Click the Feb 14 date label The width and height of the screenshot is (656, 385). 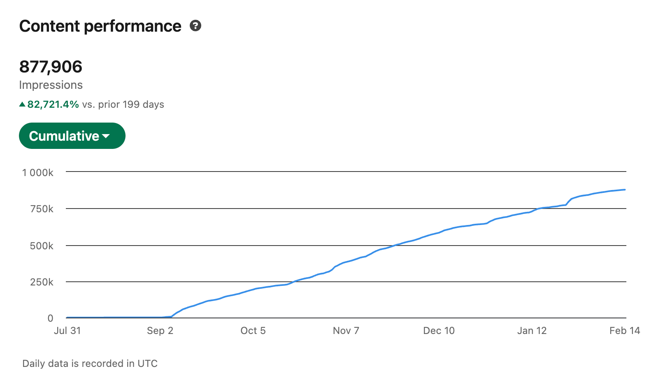click(624, 331)
